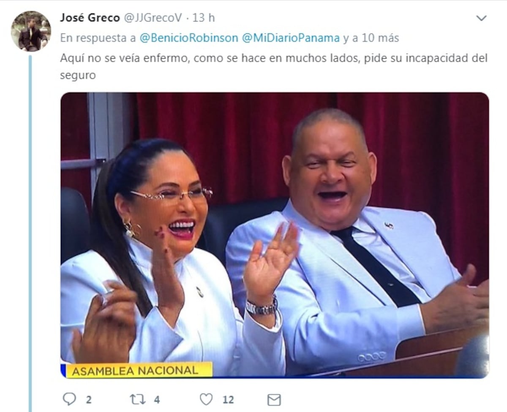Click the tweet text about 'incapacidad del seguro'
Viewport: 507px width, 412px height.
[x=274, y=67]
